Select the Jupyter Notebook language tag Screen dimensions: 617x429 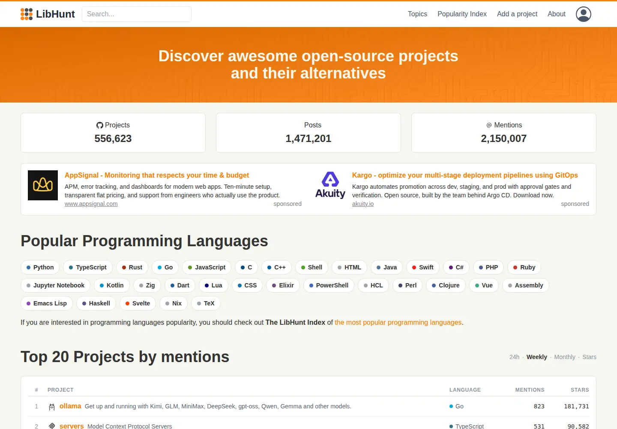(55, 285)
